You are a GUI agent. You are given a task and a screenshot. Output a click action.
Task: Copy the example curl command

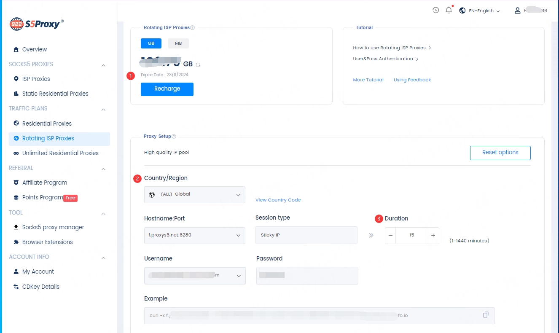point(486,315)
